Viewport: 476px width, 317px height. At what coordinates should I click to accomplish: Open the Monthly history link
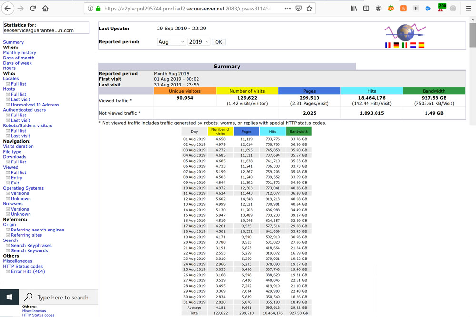[20, 53]
